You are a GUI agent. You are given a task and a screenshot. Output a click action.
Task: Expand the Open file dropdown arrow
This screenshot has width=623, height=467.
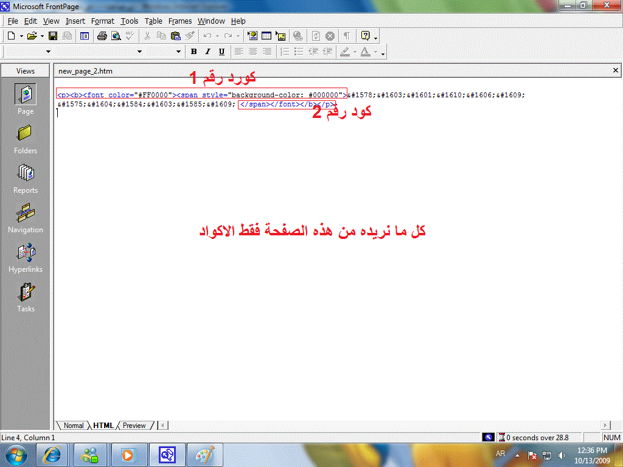point(42,36)
